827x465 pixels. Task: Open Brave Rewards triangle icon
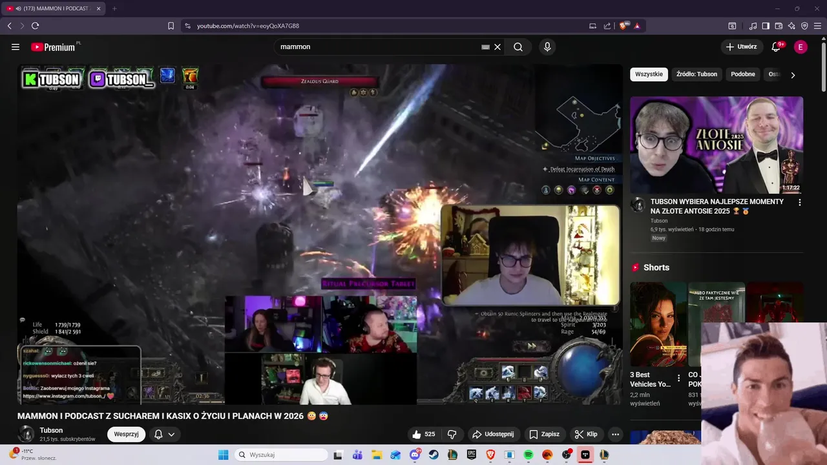[x=637, y=26]
